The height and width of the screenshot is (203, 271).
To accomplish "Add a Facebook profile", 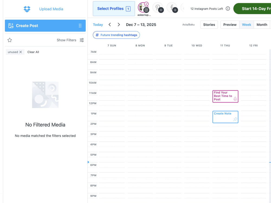I will pyautogui.click(x=172, y=8).
